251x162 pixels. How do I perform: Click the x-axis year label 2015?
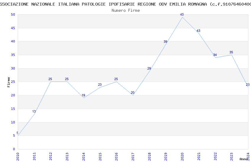[100, 156]
